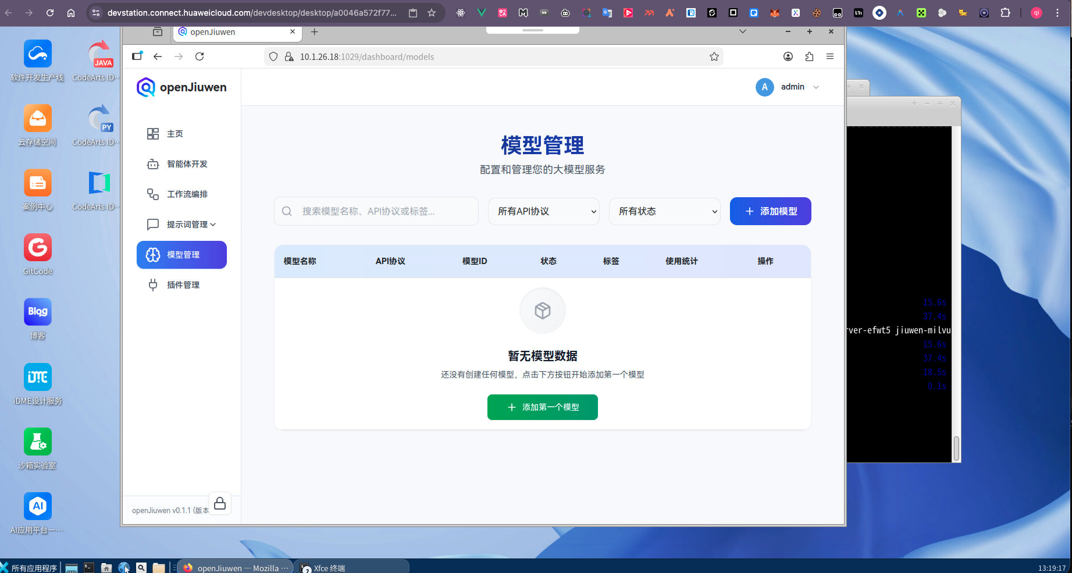The height and width of the screenshot is (573, 1072).
Task: Switch to openJiuwen Mozilla taskbar item
Action: coord(236,568)
